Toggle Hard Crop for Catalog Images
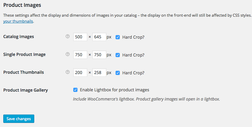252x127 pixels. (x=118, y=37)
